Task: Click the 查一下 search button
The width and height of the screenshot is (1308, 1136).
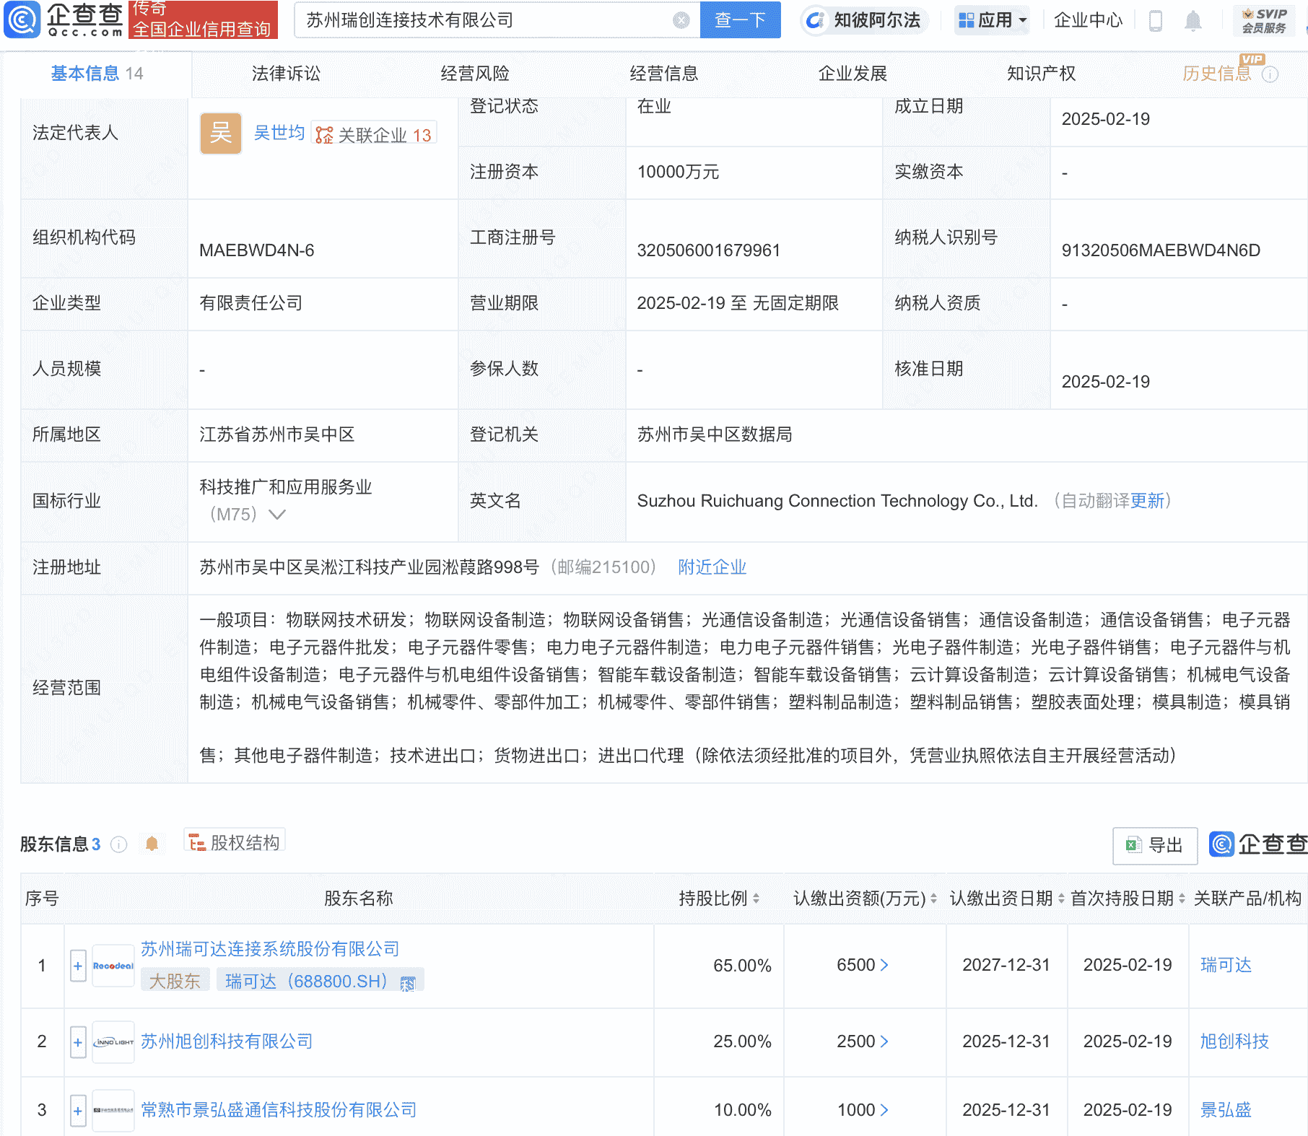Action: point(739,19)
